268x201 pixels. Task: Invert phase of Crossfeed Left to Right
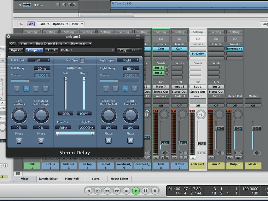pos(41,141)
